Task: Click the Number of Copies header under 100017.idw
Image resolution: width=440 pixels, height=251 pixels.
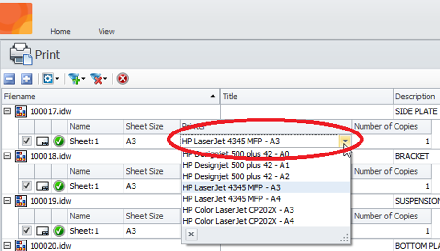Action: (392, 126)
